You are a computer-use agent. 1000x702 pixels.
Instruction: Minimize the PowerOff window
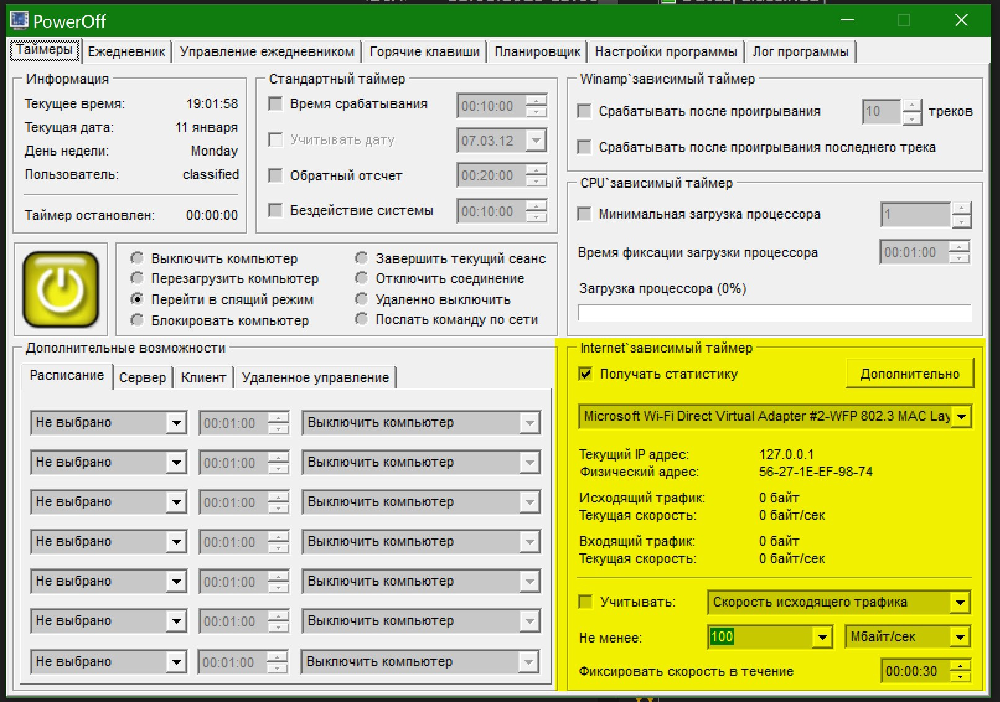tap(847, 20)
